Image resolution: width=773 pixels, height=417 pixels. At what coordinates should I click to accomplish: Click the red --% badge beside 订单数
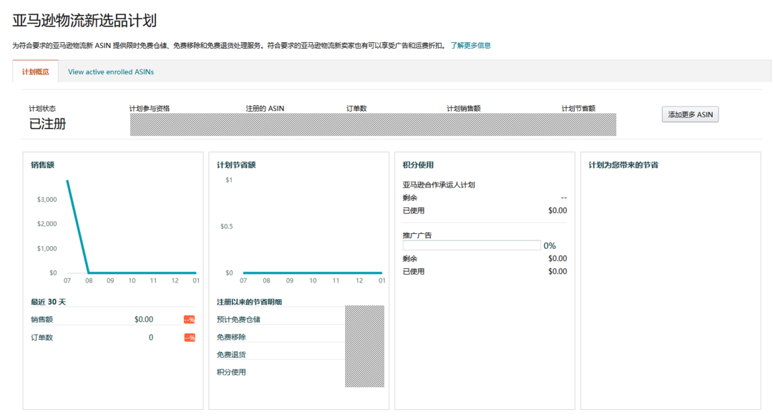(x=190, y=337)
